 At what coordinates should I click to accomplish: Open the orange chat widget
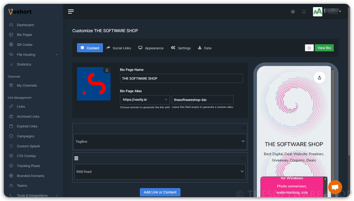tap(335, 187)
